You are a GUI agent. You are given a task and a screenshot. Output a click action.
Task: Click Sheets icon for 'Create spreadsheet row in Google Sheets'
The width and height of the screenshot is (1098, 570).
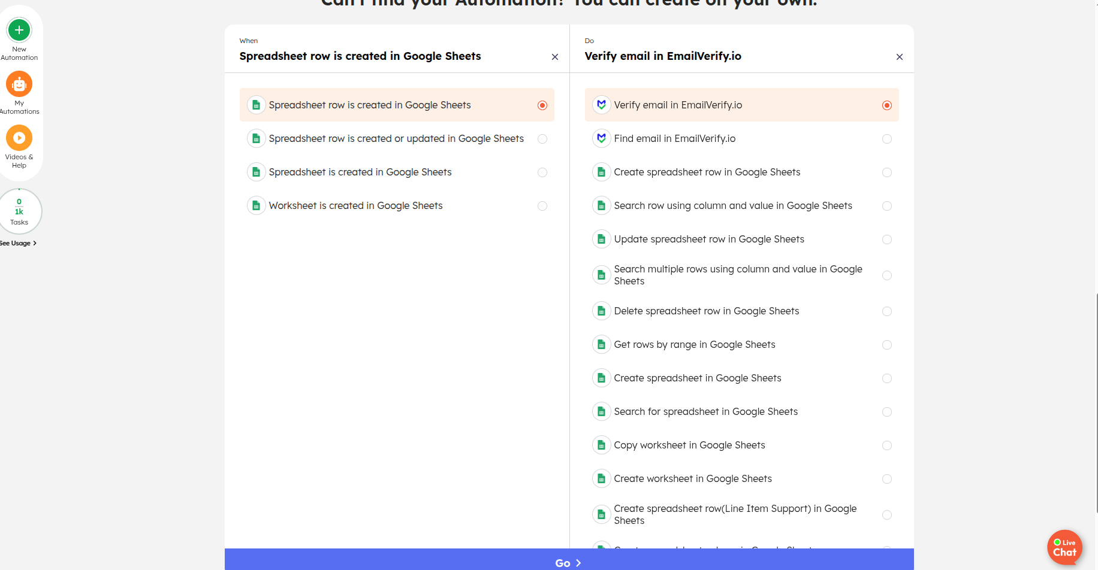(x=602, y=172)
